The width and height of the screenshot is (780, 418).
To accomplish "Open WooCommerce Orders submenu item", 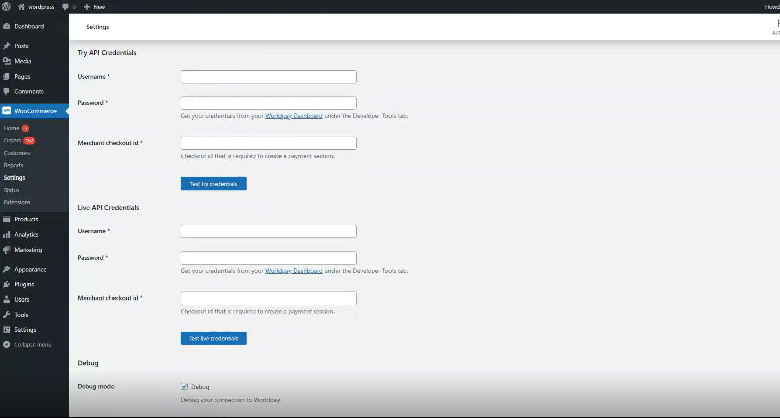I will click(12, 140).
